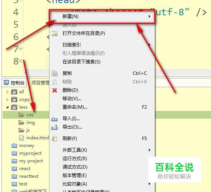
Task: Expand the arrow of 新建(N)
Action: 150,17
